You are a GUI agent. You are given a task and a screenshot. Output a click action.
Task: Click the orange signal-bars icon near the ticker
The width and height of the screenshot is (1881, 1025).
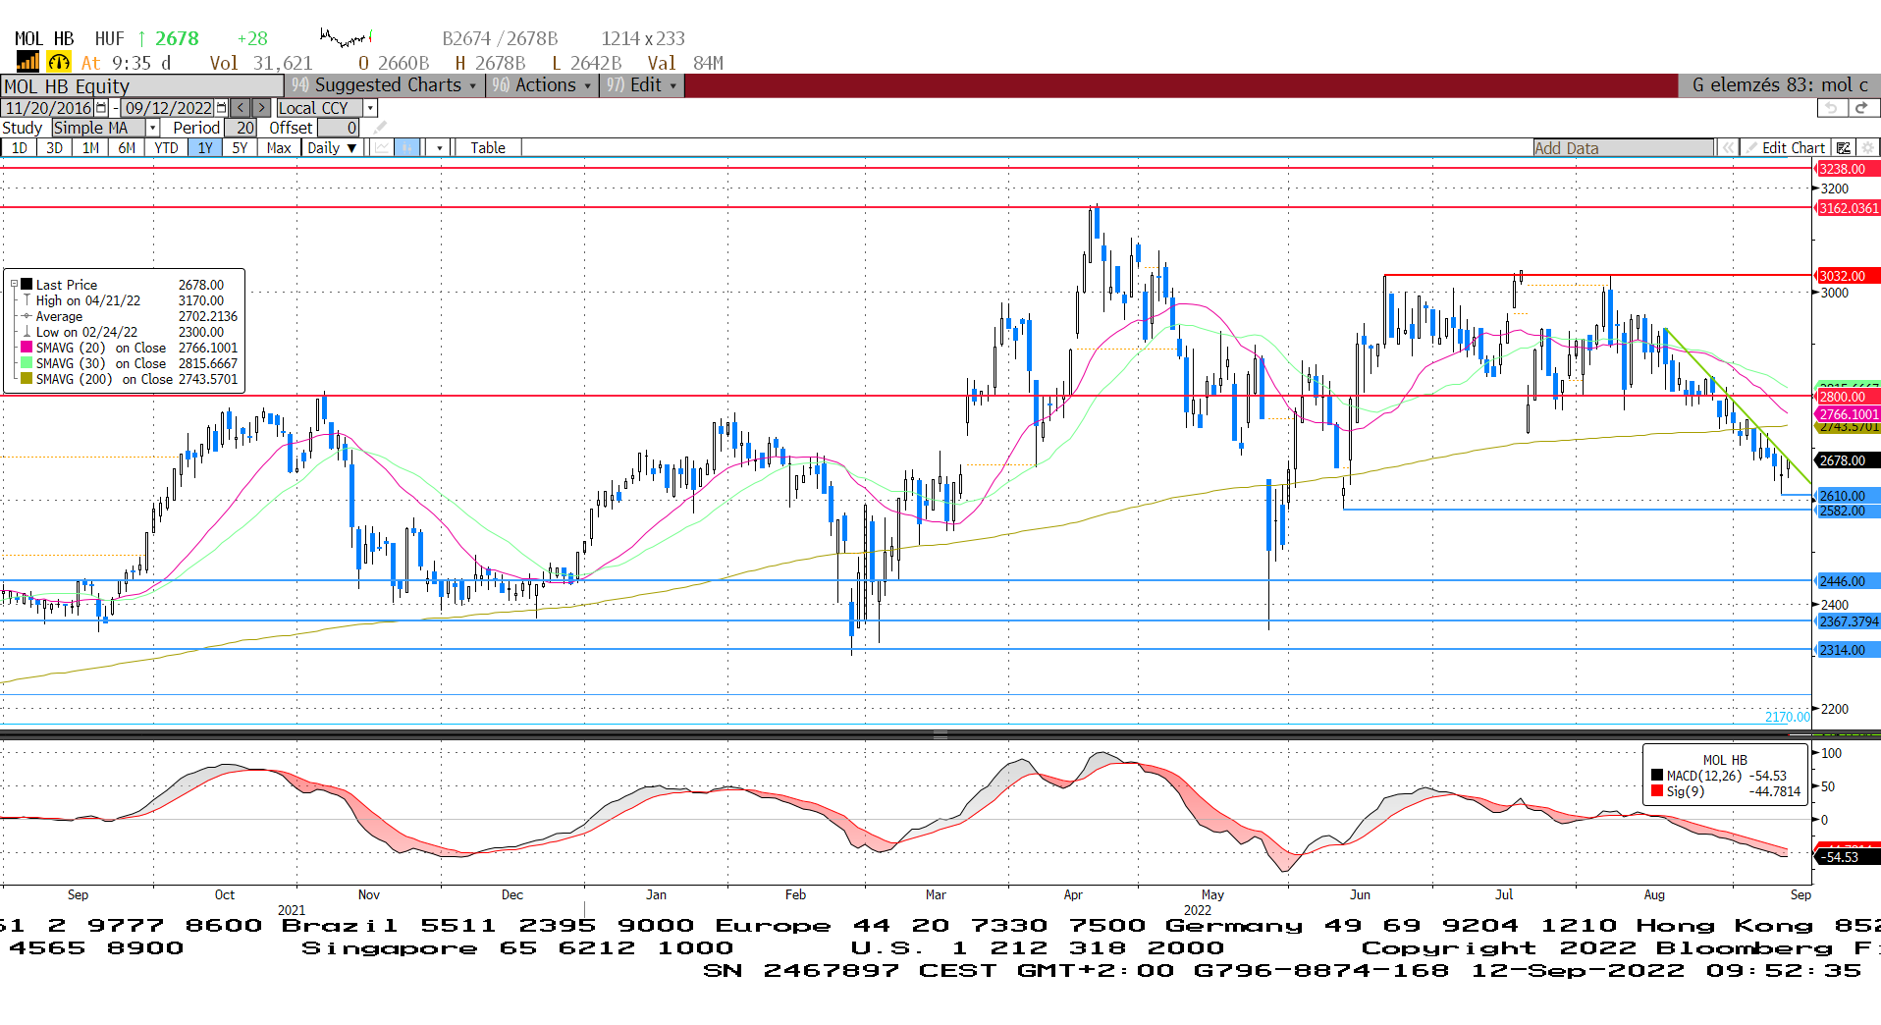coord(27,62)
